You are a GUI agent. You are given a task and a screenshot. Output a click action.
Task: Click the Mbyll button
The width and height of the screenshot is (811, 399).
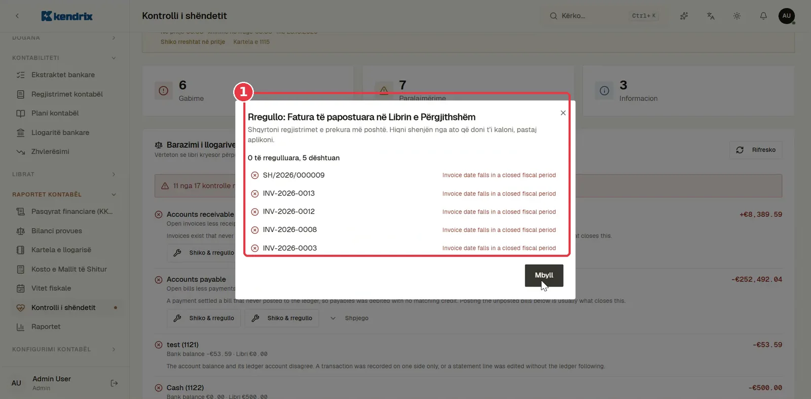tap(544, 275)
